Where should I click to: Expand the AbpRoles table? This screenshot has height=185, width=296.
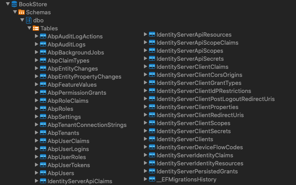[x=37, y=109]
